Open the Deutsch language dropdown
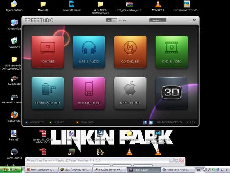230x173 pixels. click(158, 20)
